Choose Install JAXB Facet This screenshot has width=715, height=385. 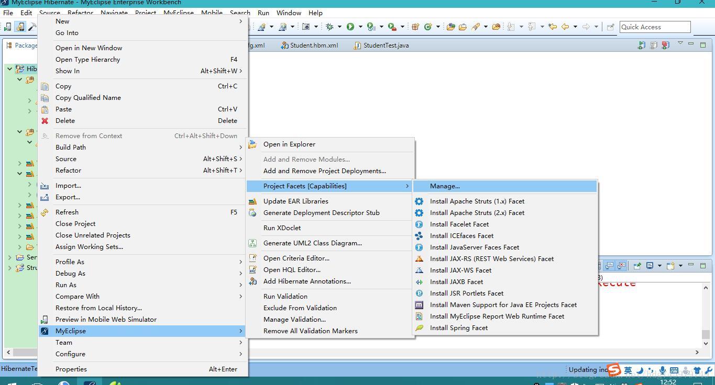pyautogui.click(x=504, y=282)
